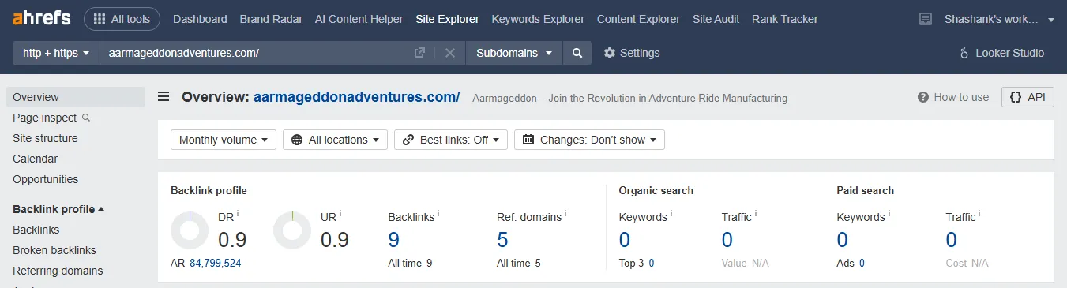Click the magnifier search button
The image size is (1067, 288).
577,53
